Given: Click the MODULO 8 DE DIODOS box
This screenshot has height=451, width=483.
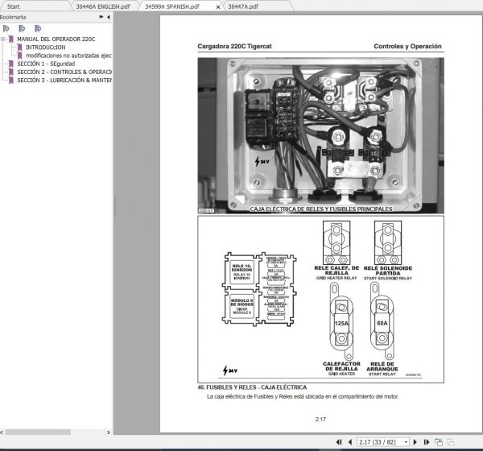Looking at the screenshot, I should (242, 306).
